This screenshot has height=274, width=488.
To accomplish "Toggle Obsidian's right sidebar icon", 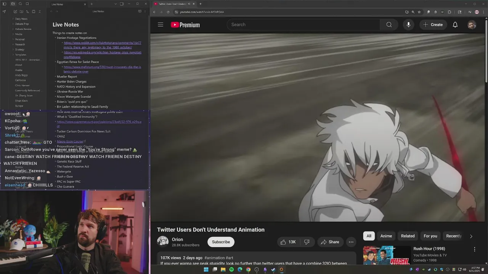I will coord(122,4).
